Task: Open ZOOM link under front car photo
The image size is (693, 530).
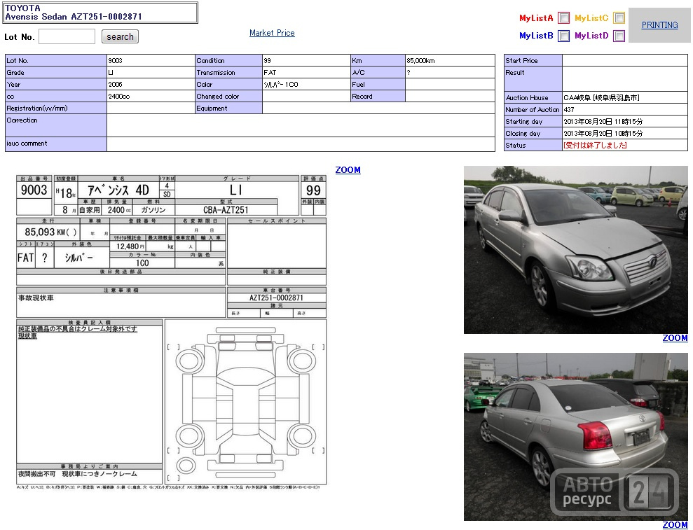Action: [x=675, y=338]
